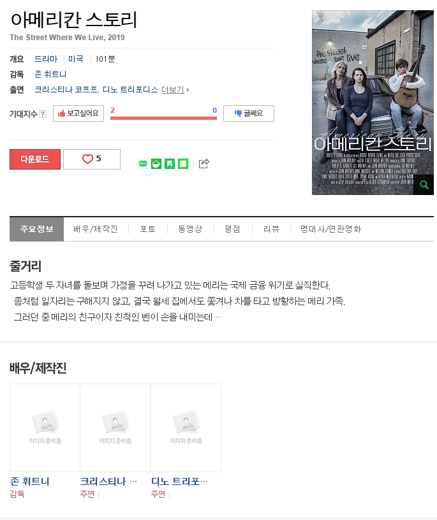Share to Naver Cafe cup icon

tap(156, 164)
